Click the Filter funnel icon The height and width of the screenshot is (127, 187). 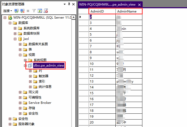(x=34, y=11)
